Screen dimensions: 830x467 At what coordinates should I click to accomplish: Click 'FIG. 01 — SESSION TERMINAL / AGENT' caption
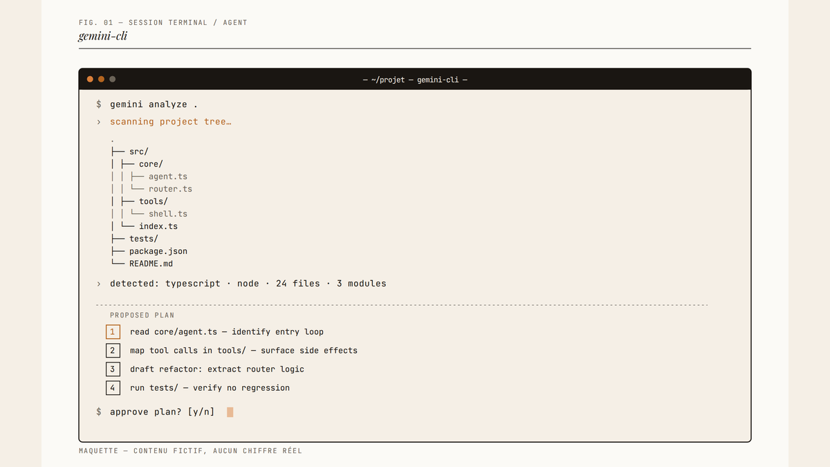[163, 23]
